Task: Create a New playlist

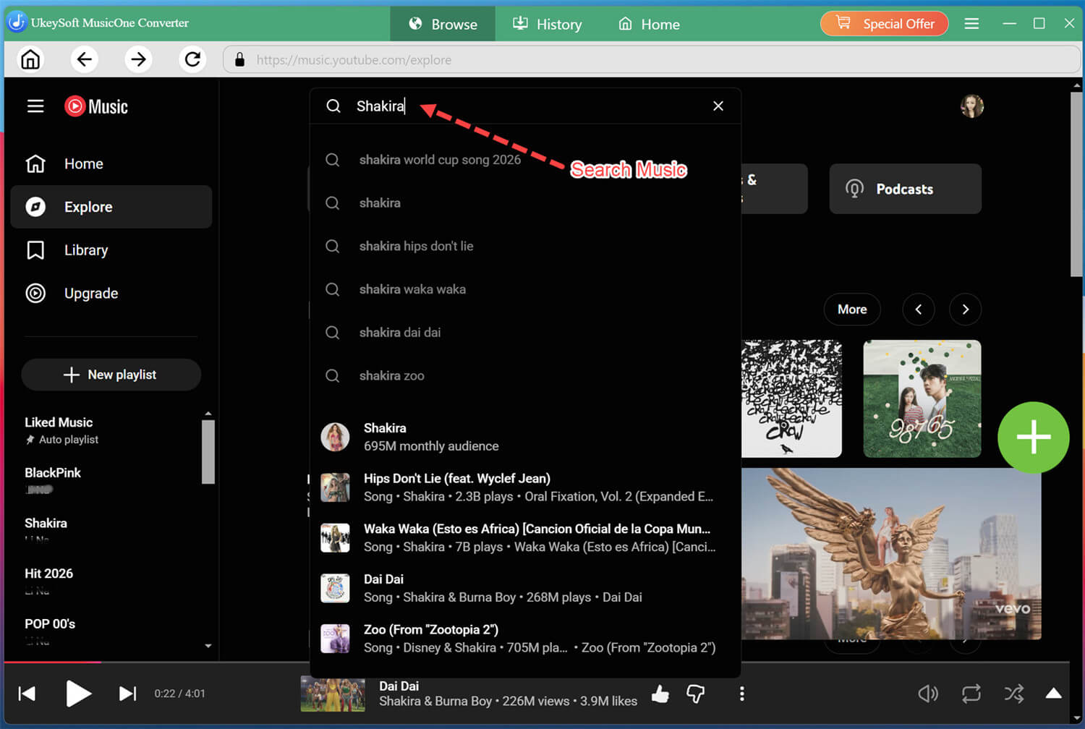Action: [111, 375]
